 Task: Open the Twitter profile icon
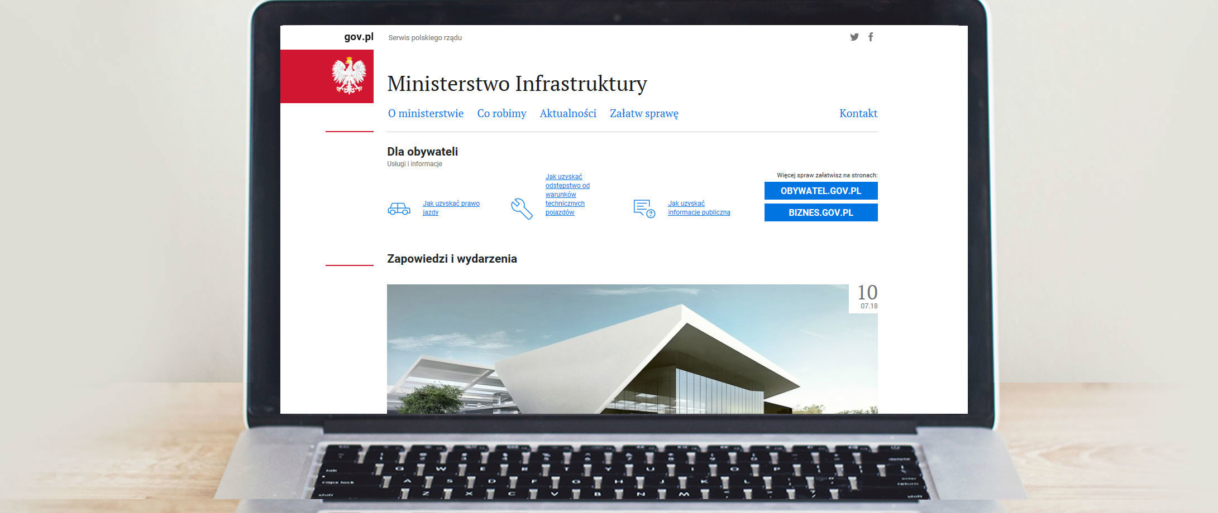coord(854,37)
